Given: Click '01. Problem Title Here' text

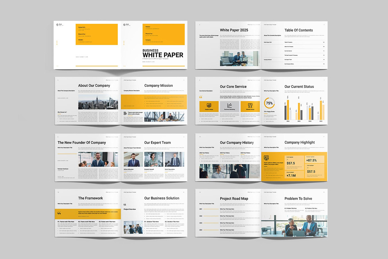Looking at the screenshot, I should pos(291,208).
